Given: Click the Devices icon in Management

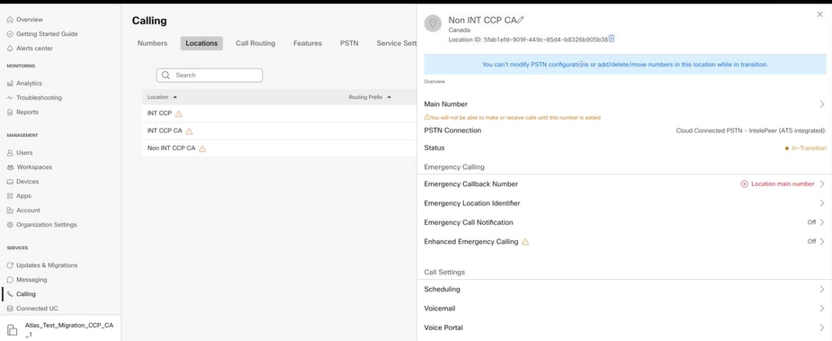Looking at the screenshot, I should point(10,182).
